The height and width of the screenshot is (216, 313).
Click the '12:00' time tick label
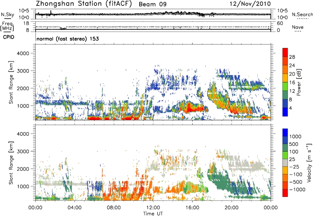pyautogui.click(x=153, y=208)
